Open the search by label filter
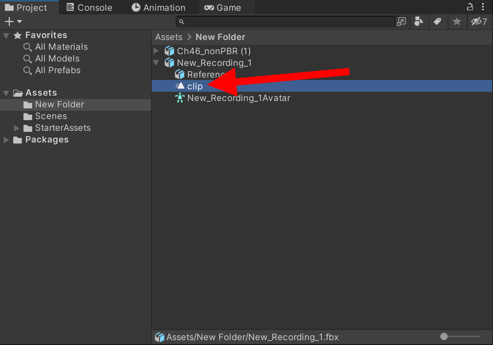The width and height of the screenshot is (493, 345). [437, 21]
